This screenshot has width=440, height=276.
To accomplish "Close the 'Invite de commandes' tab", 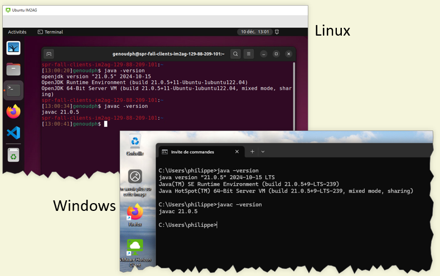I will [236, 151].
